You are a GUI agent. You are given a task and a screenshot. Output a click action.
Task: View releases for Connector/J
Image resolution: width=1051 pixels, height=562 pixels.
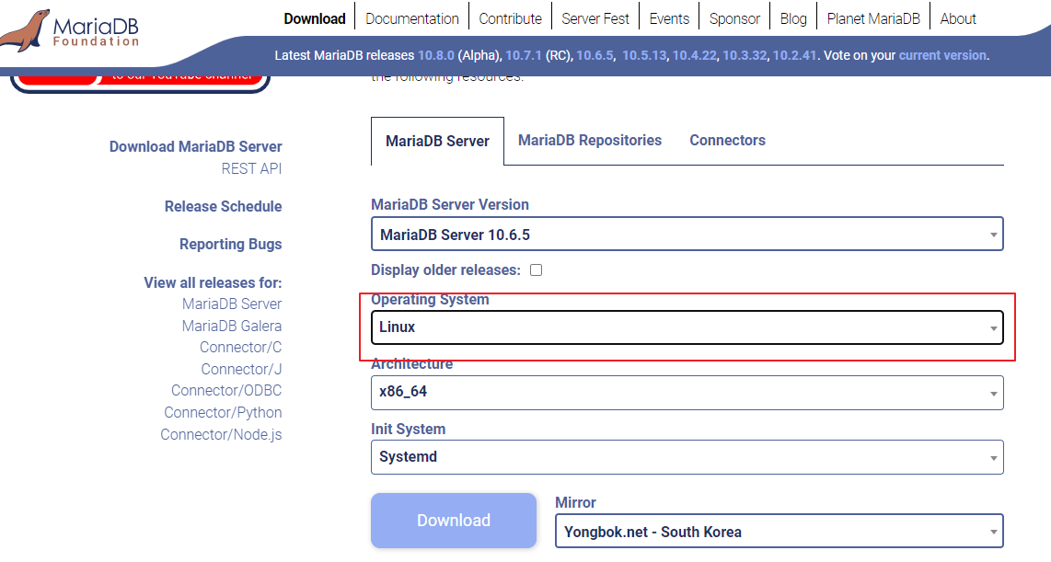241,370
